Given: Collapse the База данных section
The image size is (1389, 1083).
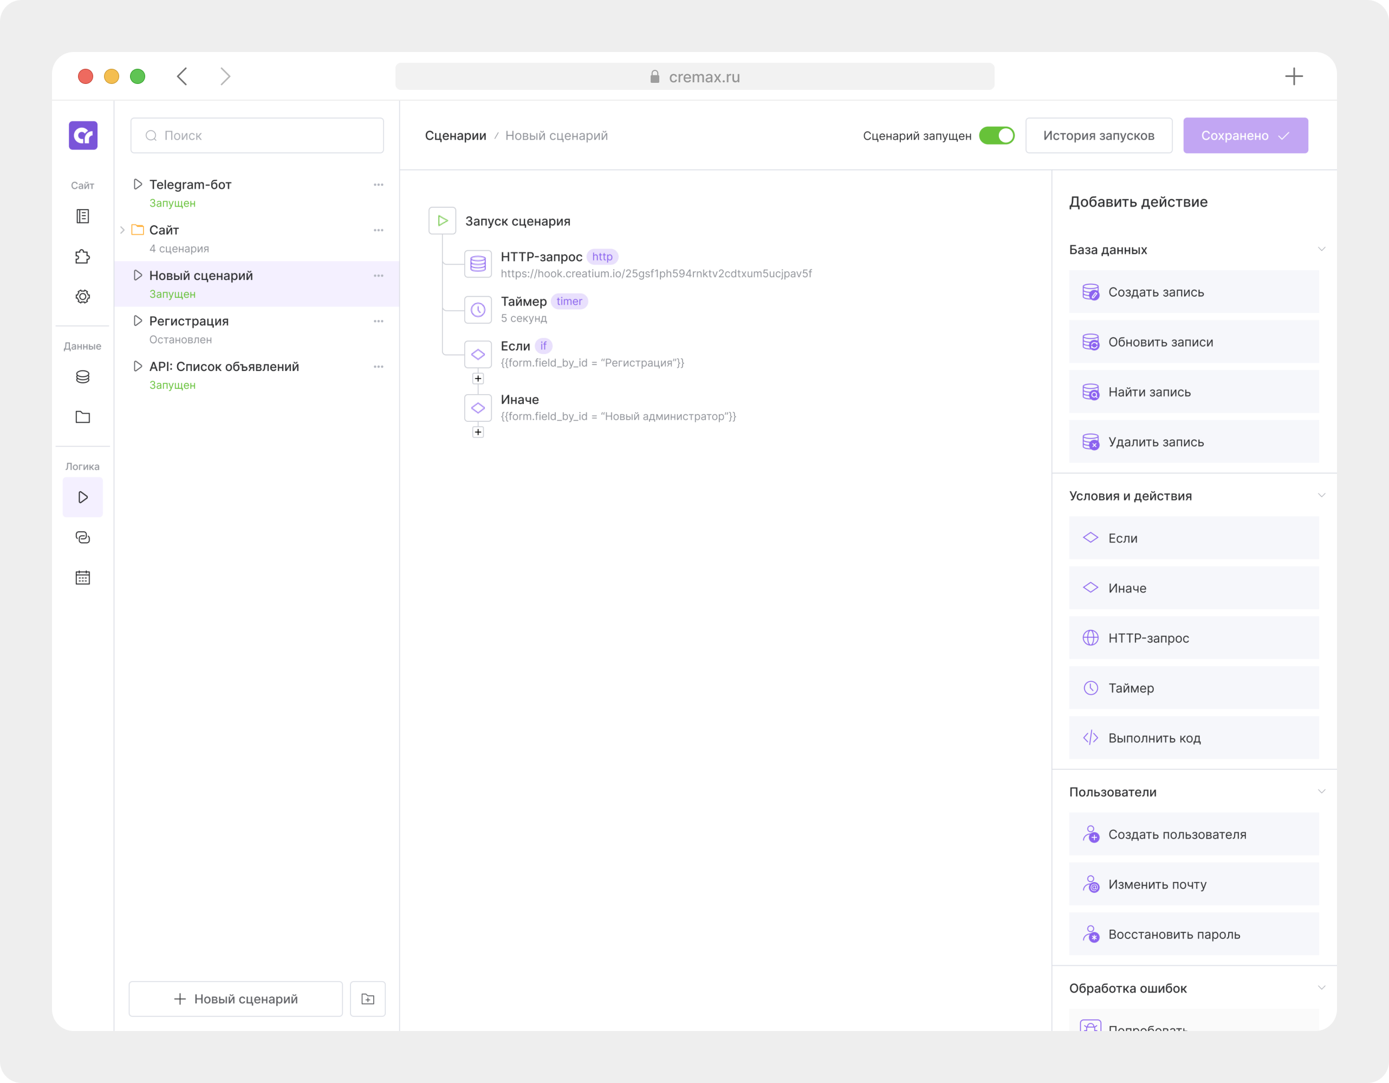Looking at the screenshot, I should 1322,249.
